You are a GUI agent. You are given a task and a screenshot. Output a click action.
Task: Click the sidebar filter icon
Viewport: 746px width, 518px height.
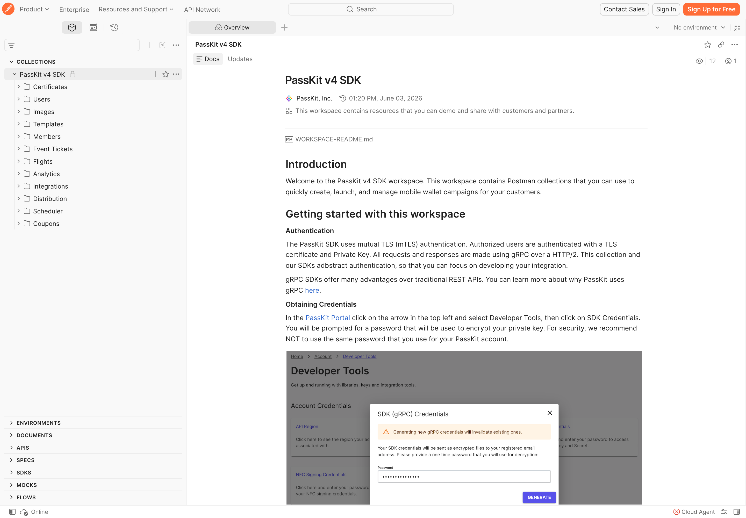11,45
